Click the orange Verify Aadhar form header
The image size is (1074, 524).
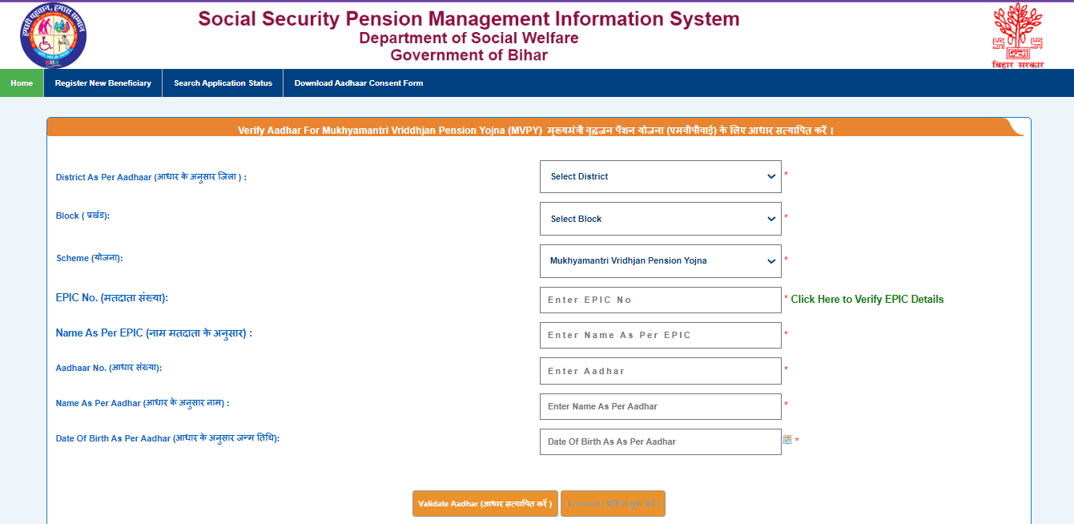535,130
